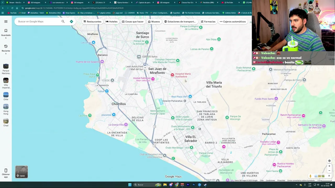The width and height of the screenshot is (335, 188).
Task: Select the Tottus store pin
Action: [x=107, y=91]
